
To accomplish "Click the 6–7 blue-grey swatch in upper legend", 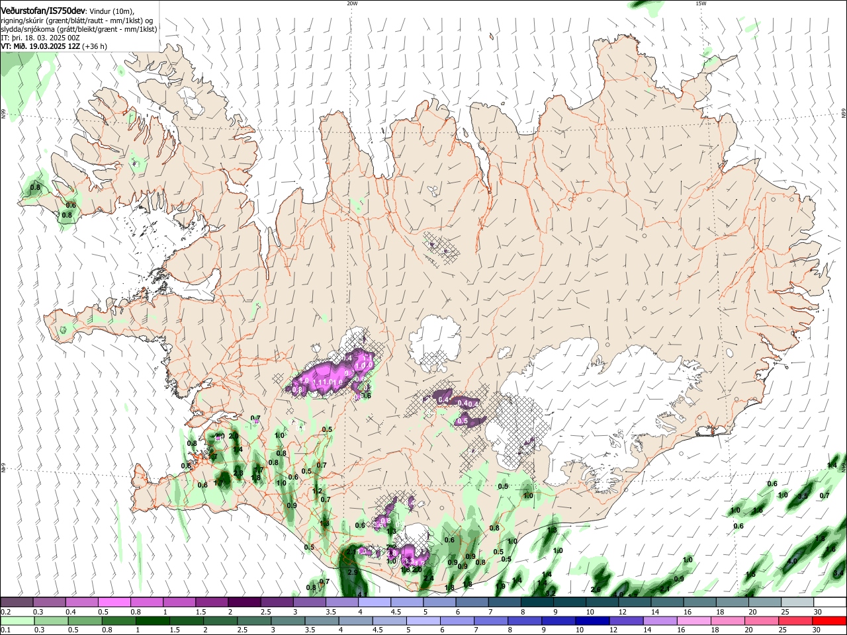I will pos(472,603).
